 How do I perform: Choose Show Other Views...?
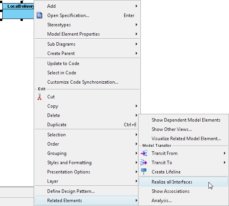tap(184, 129)
